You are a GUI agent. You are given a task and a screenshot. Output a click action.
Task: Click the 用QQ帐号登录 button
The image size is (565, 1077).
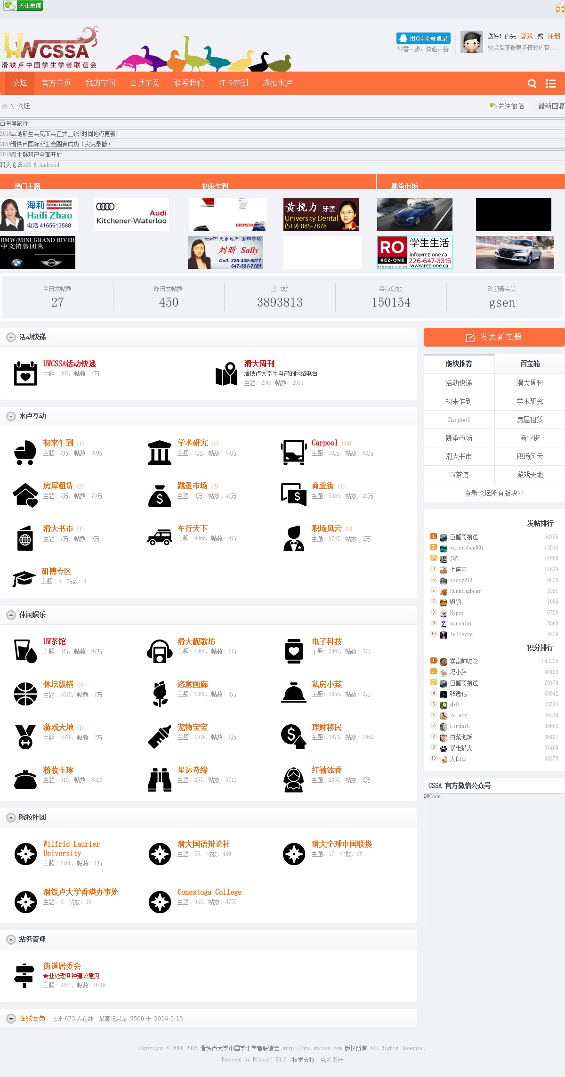423,38
